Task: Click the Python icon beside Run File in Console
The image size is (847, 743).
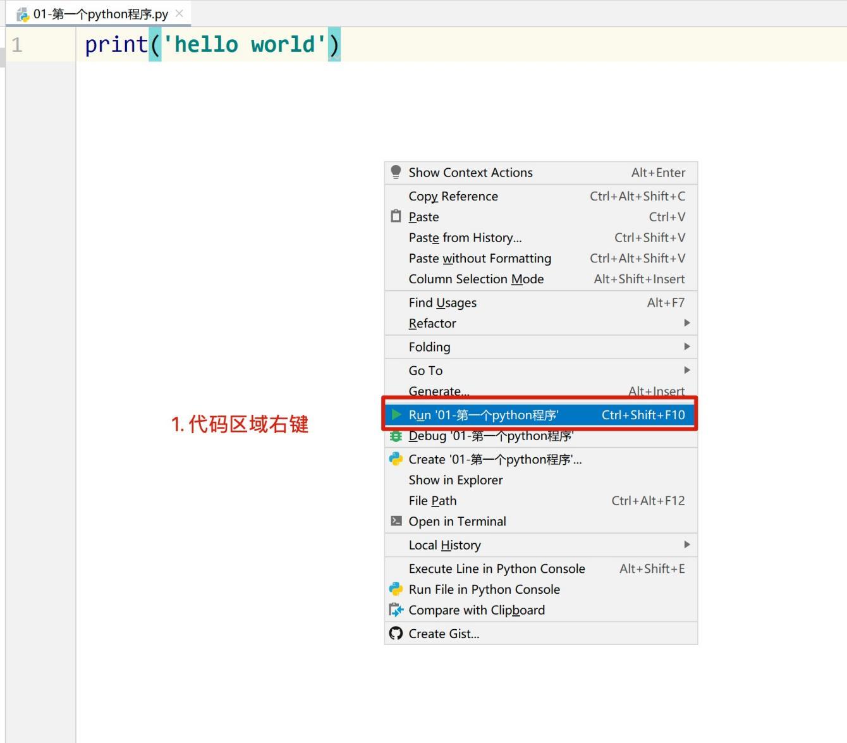Action: [x=396, y=589]
